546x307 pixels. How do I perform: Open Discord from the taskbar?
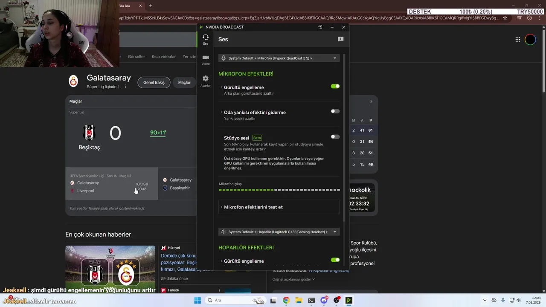point(324,300)
